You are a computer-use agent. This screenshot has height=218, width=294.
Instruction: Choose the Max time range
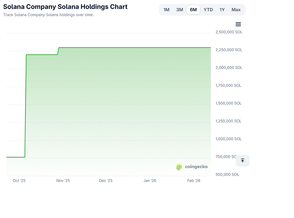pos(236,10)
